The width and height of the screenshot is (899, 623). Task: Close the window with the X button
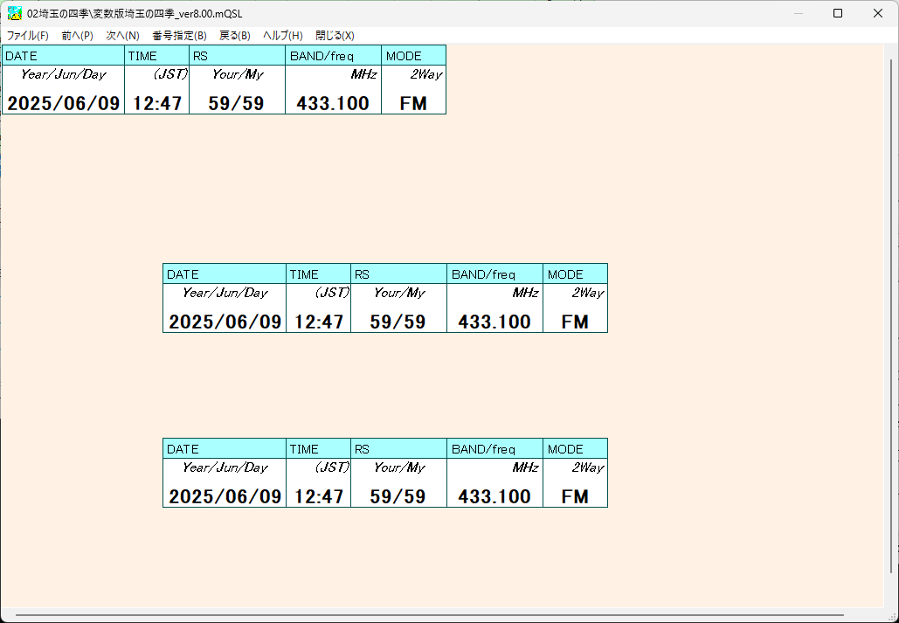tap(878, 13)
